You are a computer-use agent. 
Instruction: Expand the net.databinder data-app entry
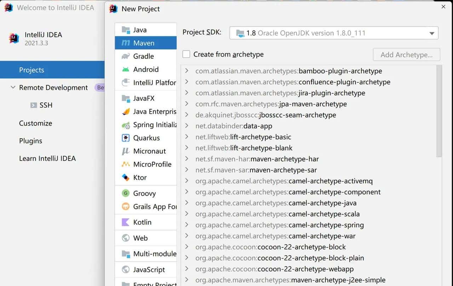click(x=187, y=126)
